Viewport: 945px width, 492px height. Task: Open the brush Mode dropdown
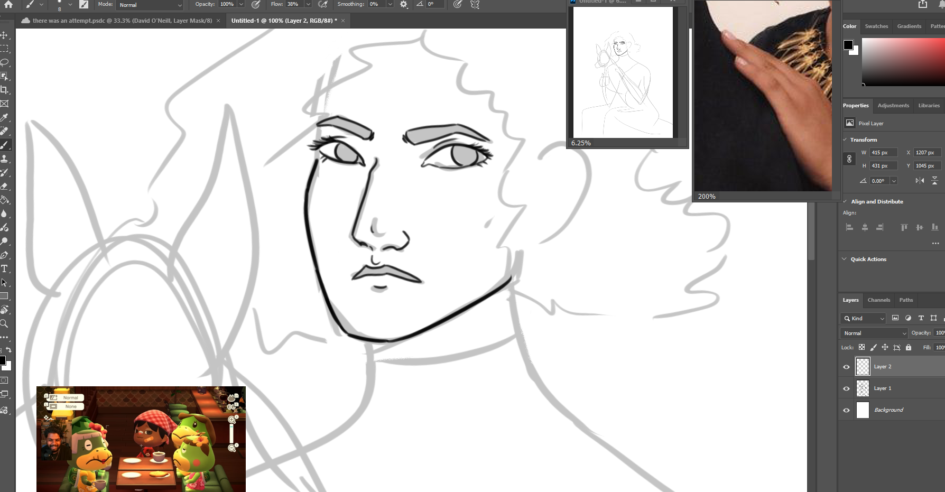(150, 5)
